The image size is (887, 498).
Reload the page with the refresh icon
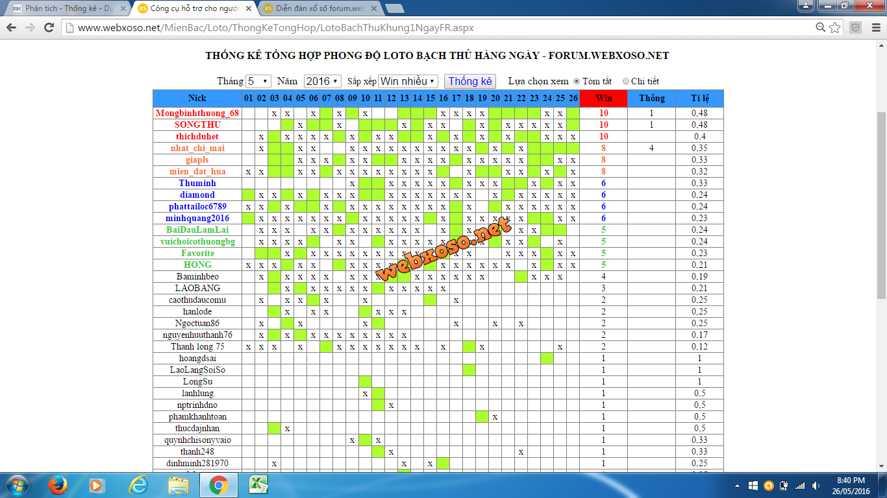(49, 28)
